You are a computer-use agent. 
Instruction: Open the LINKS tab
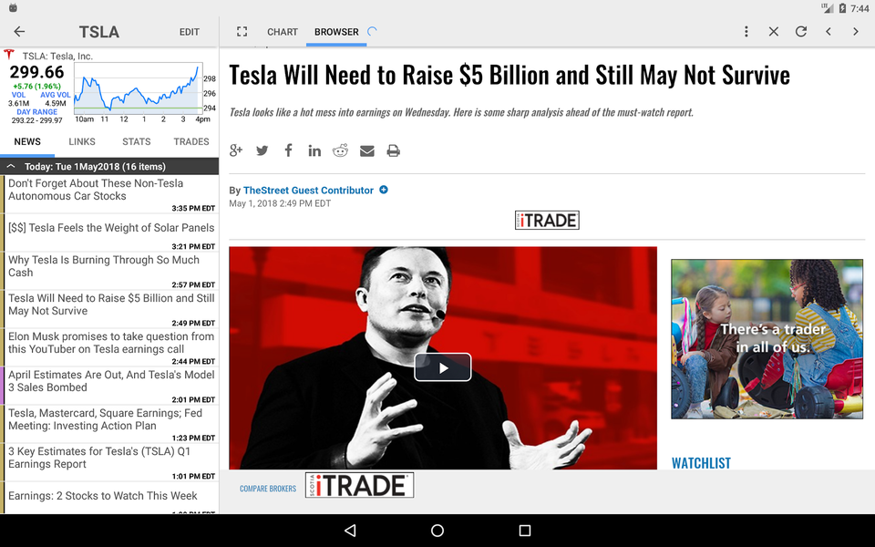[81, 141]
